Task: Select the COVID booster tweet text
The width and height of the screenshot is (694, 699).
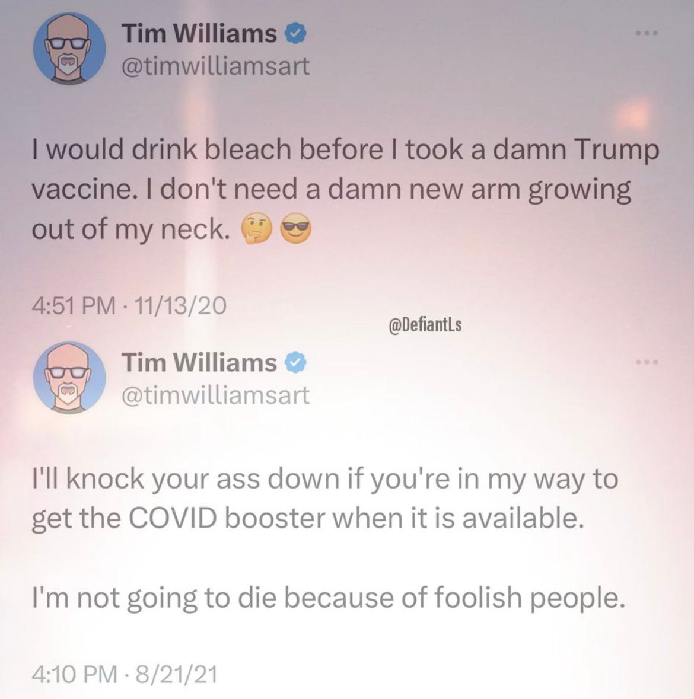Action: click(x=328, y=539)
